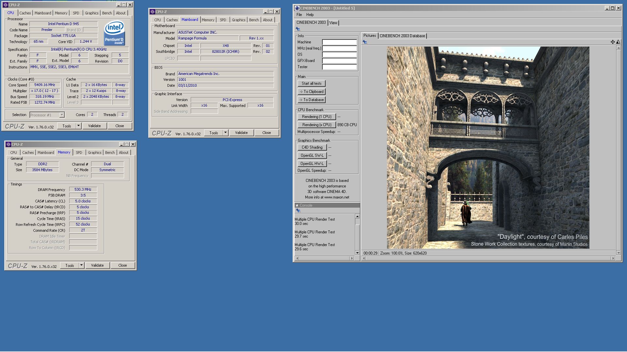Screen dimensions: 627x352
Task: Click Close button in the Memory window
Action: [122, 265]
